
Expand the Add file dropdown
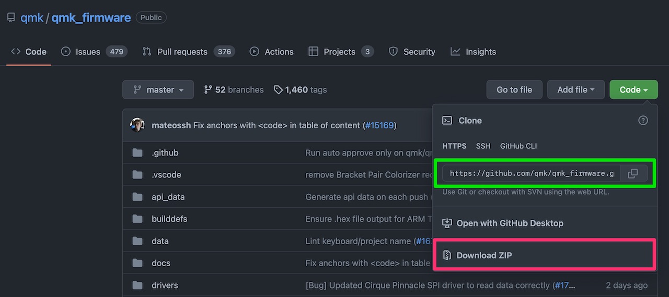point(576,90)
